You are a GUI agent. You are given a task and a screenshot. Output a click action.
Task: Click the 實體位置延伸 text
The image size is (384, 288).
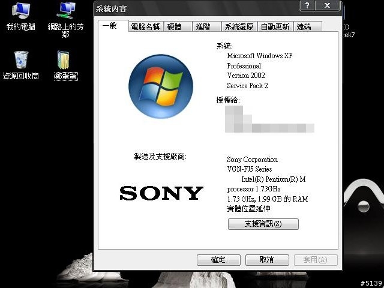tap(248, 209)
